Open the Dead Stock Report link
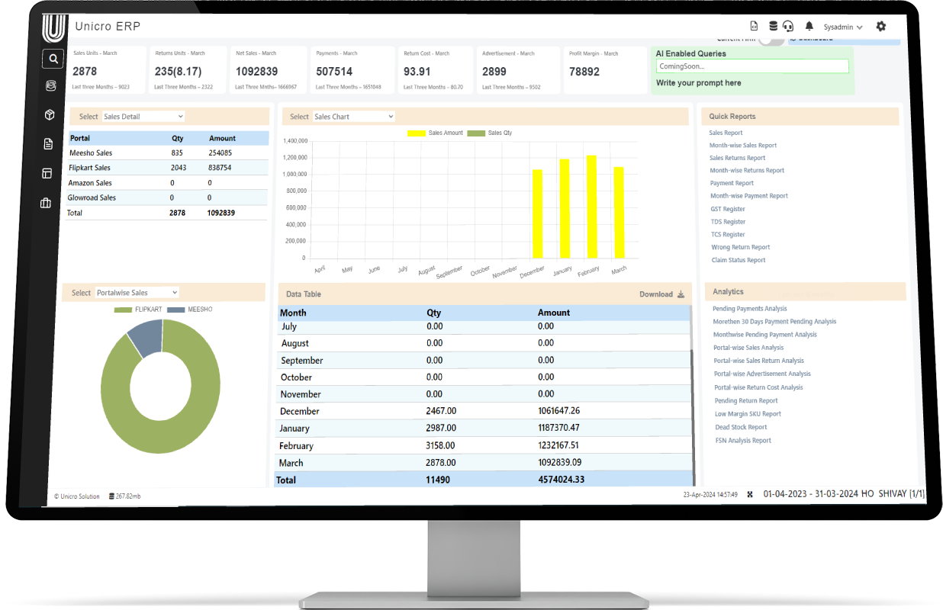 741,427
